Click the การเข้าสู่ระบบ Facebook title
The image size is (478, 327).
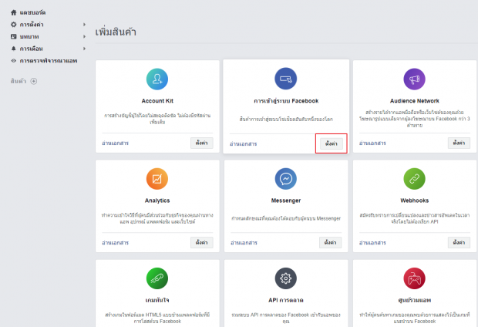point(286,101)
